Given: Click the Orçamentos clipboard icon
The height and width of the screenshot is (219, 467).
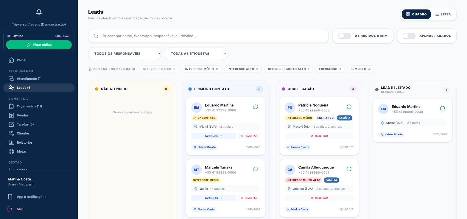Looking at the screenshot, I should click(x=11, y=106).
